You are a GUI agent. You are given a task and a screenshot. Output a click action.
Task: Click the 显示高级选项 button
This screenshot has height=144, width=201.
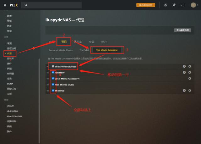(x=182, y=30)
